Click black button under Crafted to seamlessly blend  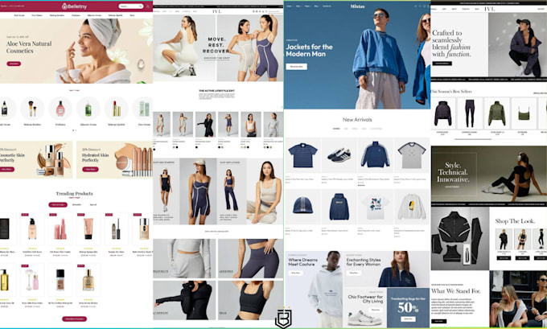tap(442, 64)
